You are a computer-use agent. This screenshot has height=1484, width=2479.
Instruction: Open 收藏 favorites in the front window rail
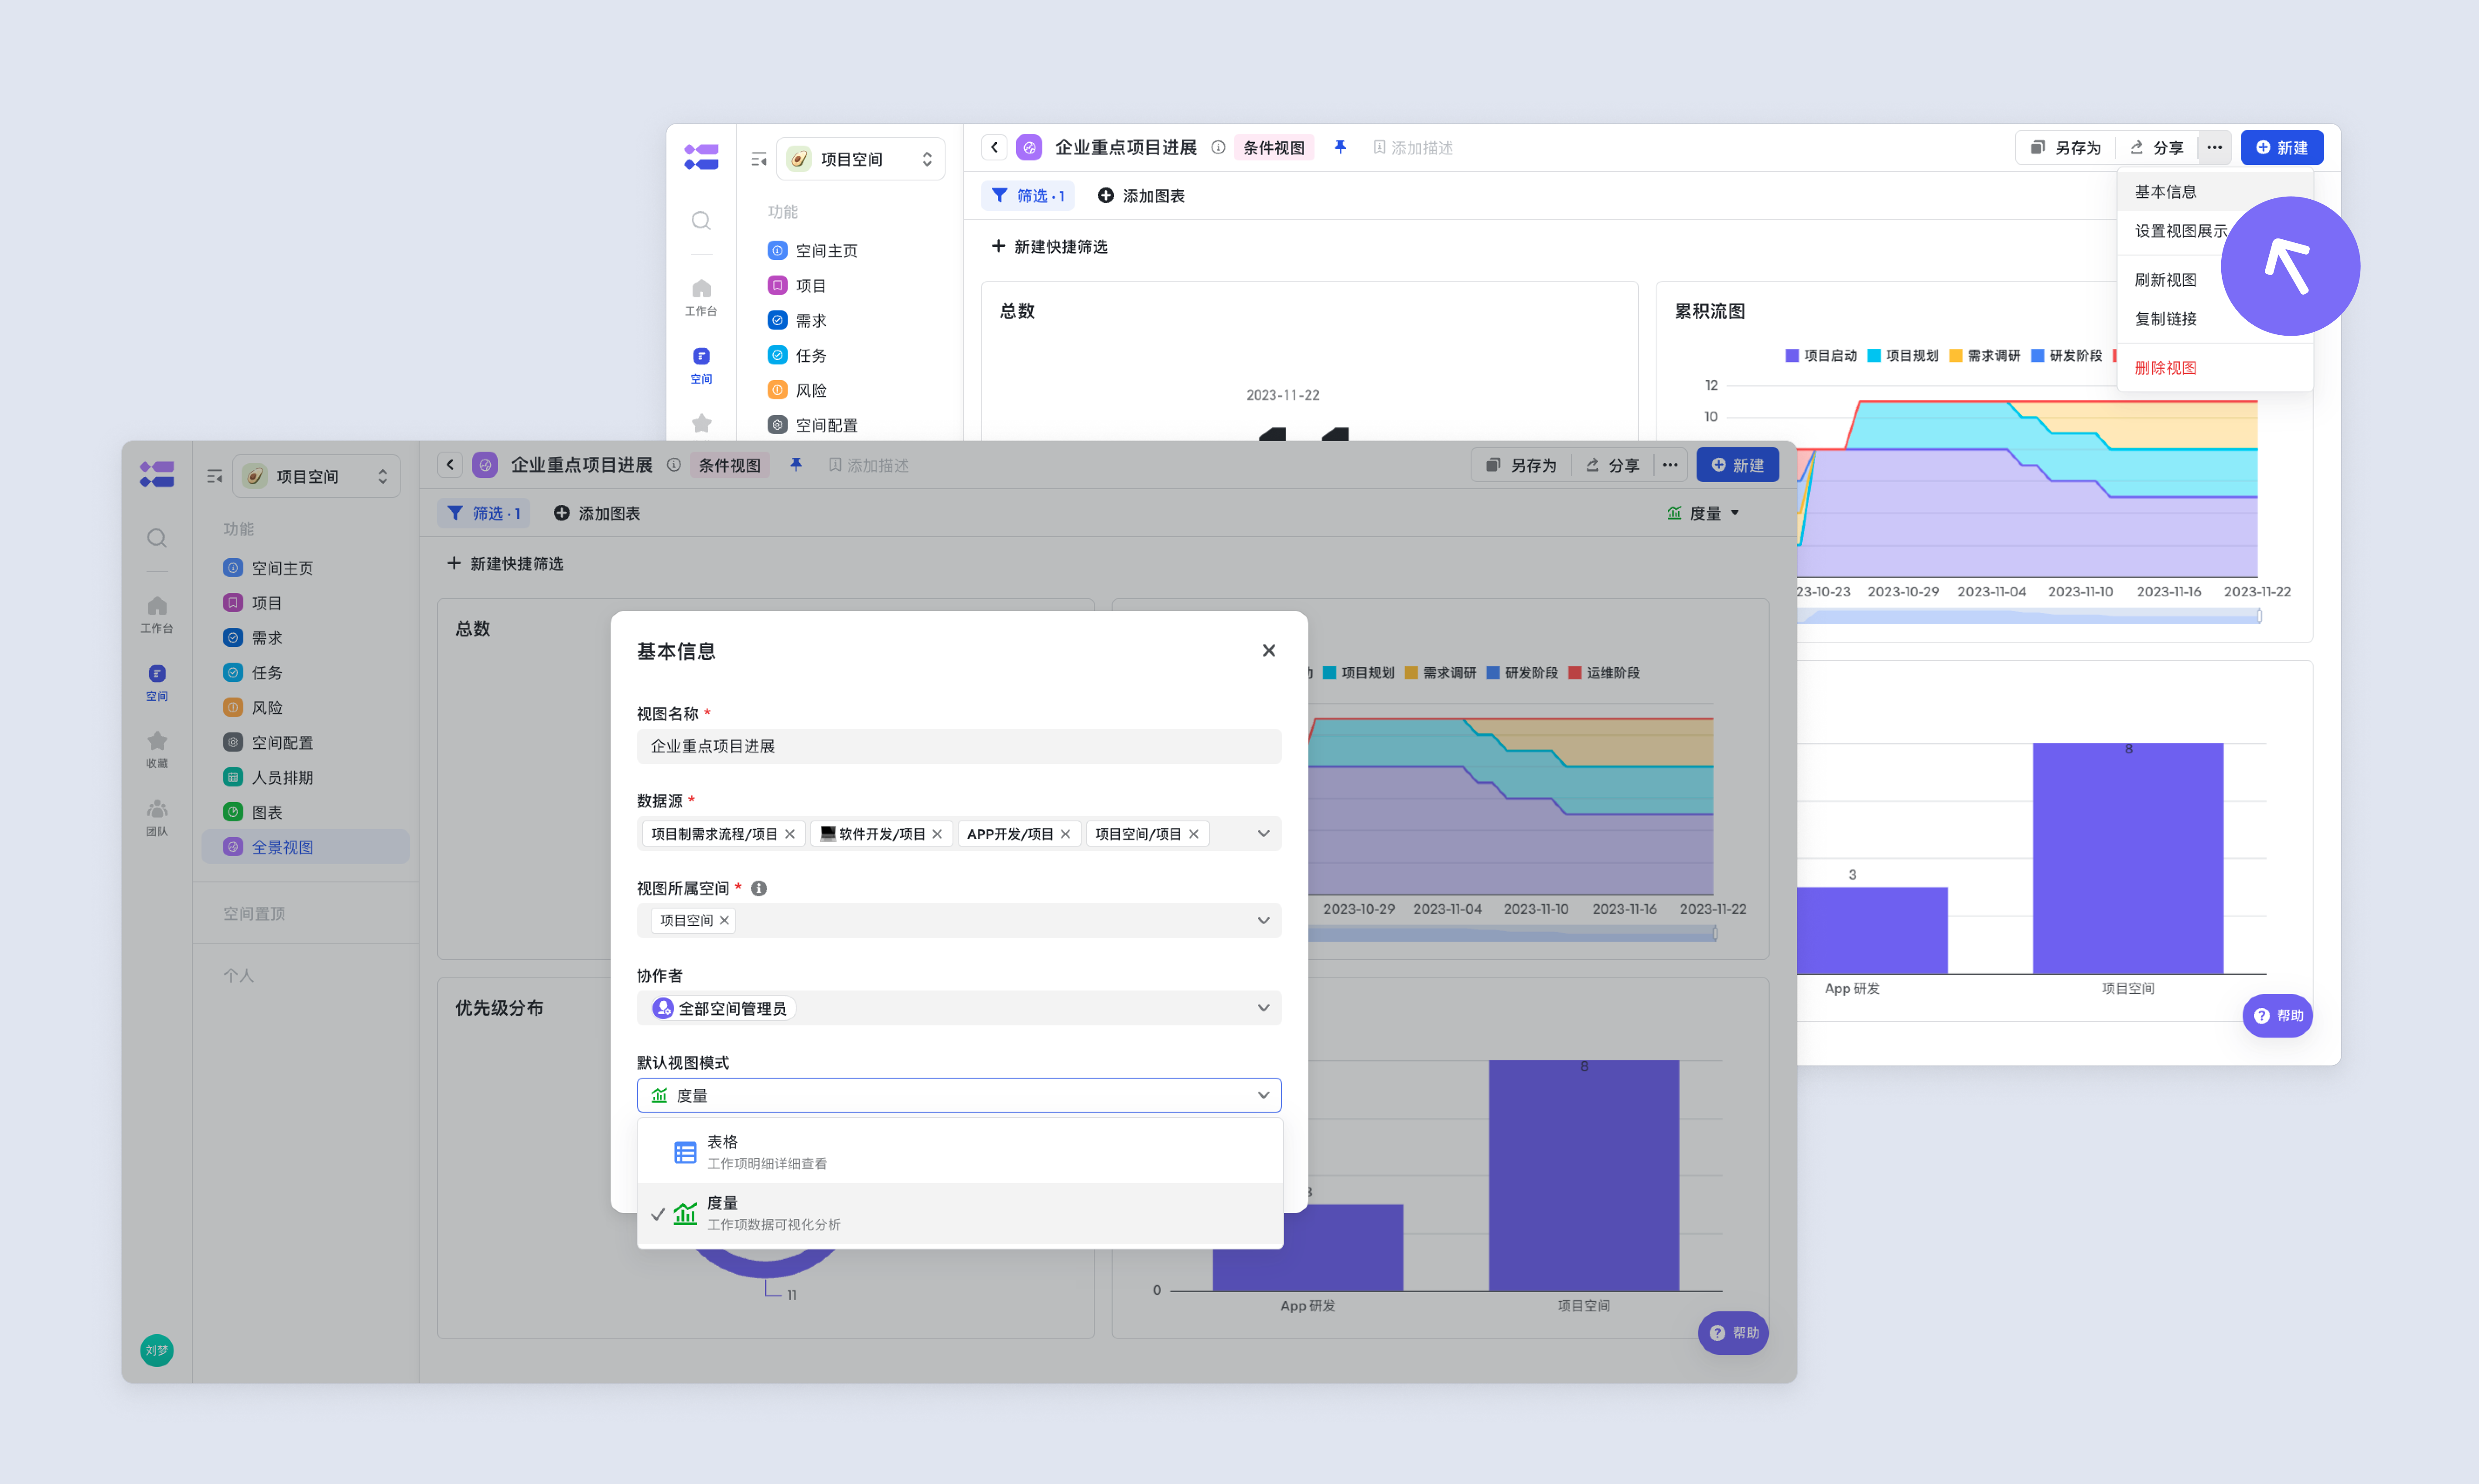[157, 749]
